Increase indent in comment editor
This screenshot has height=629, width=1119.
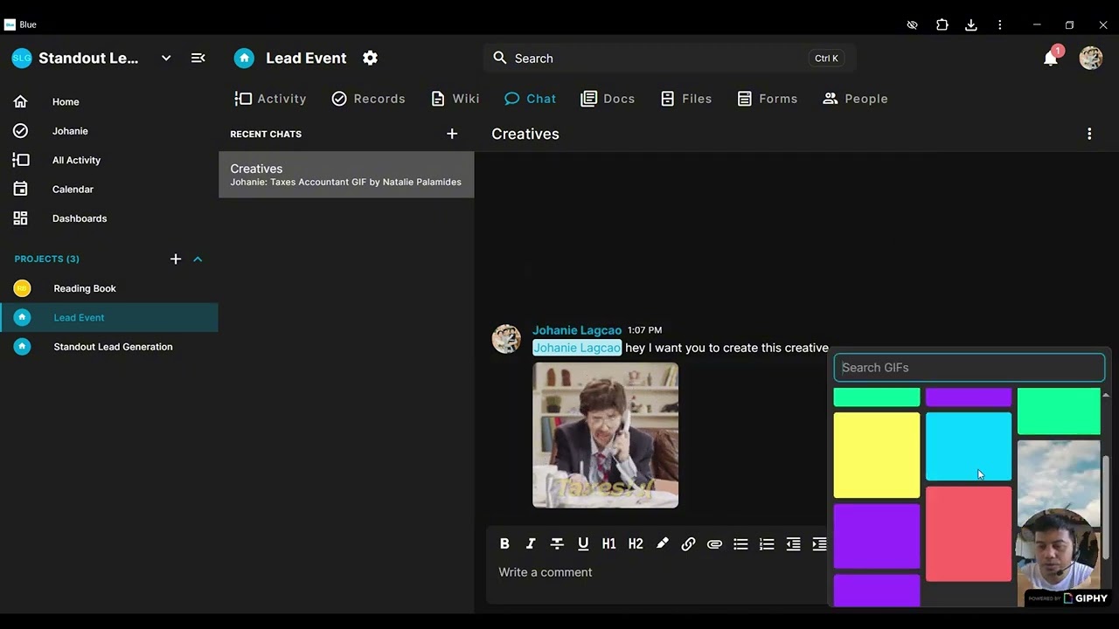point(819,543)
